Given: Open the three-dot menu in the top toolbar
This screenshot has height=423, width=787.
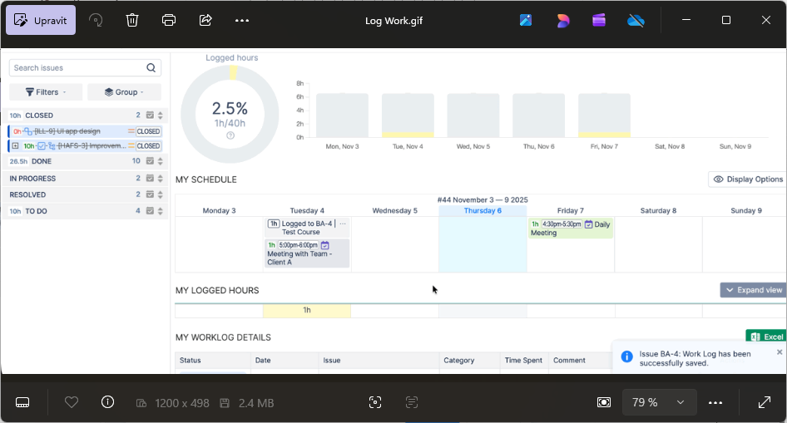Looking at the screenshot, I should click(241, 20).
